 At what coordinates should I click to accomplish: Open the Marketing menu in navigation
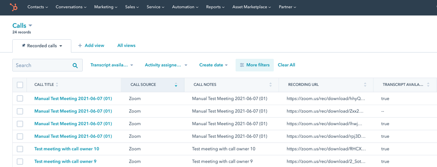[105, 7]
